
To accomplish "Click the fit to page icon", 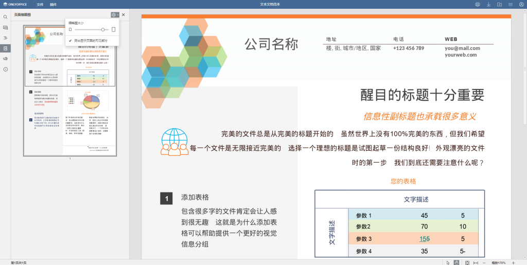I will [x=467, y=262].
